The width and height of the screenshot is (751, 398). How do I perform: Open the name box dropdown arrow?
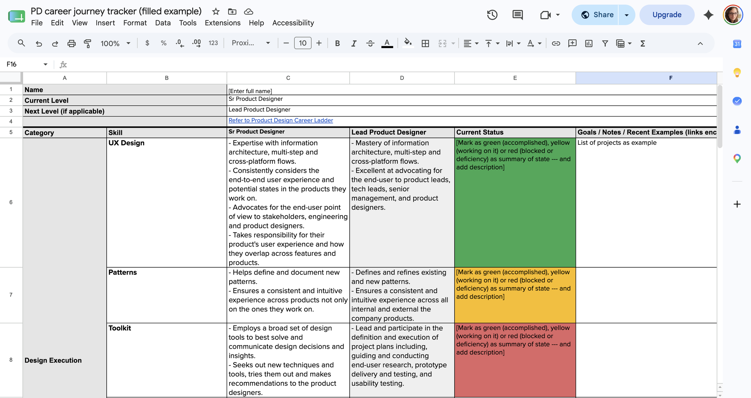[x=45, y=64]
